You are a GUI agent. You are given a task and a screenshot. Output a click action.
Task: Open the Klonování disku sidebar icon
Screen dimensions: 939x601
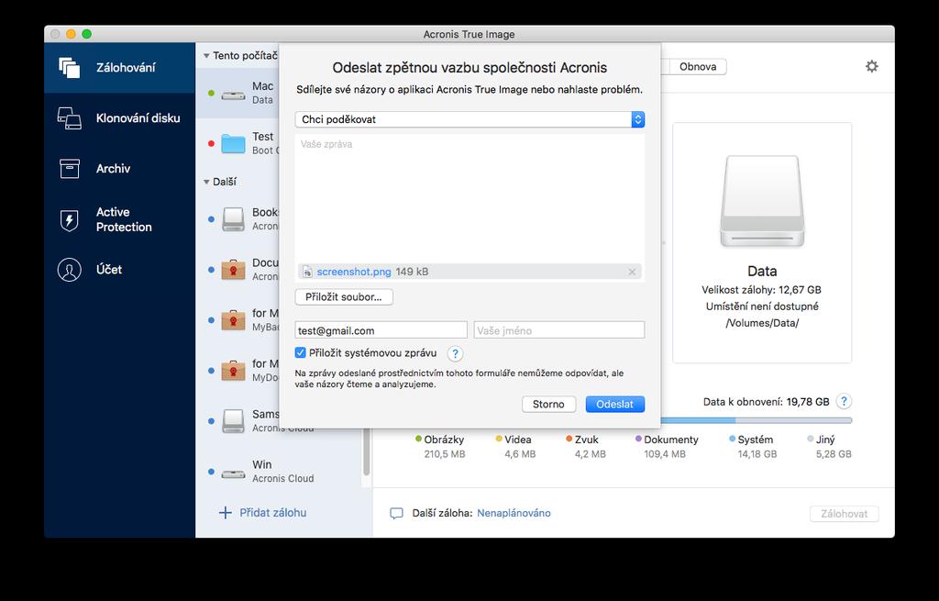(70, 118)
